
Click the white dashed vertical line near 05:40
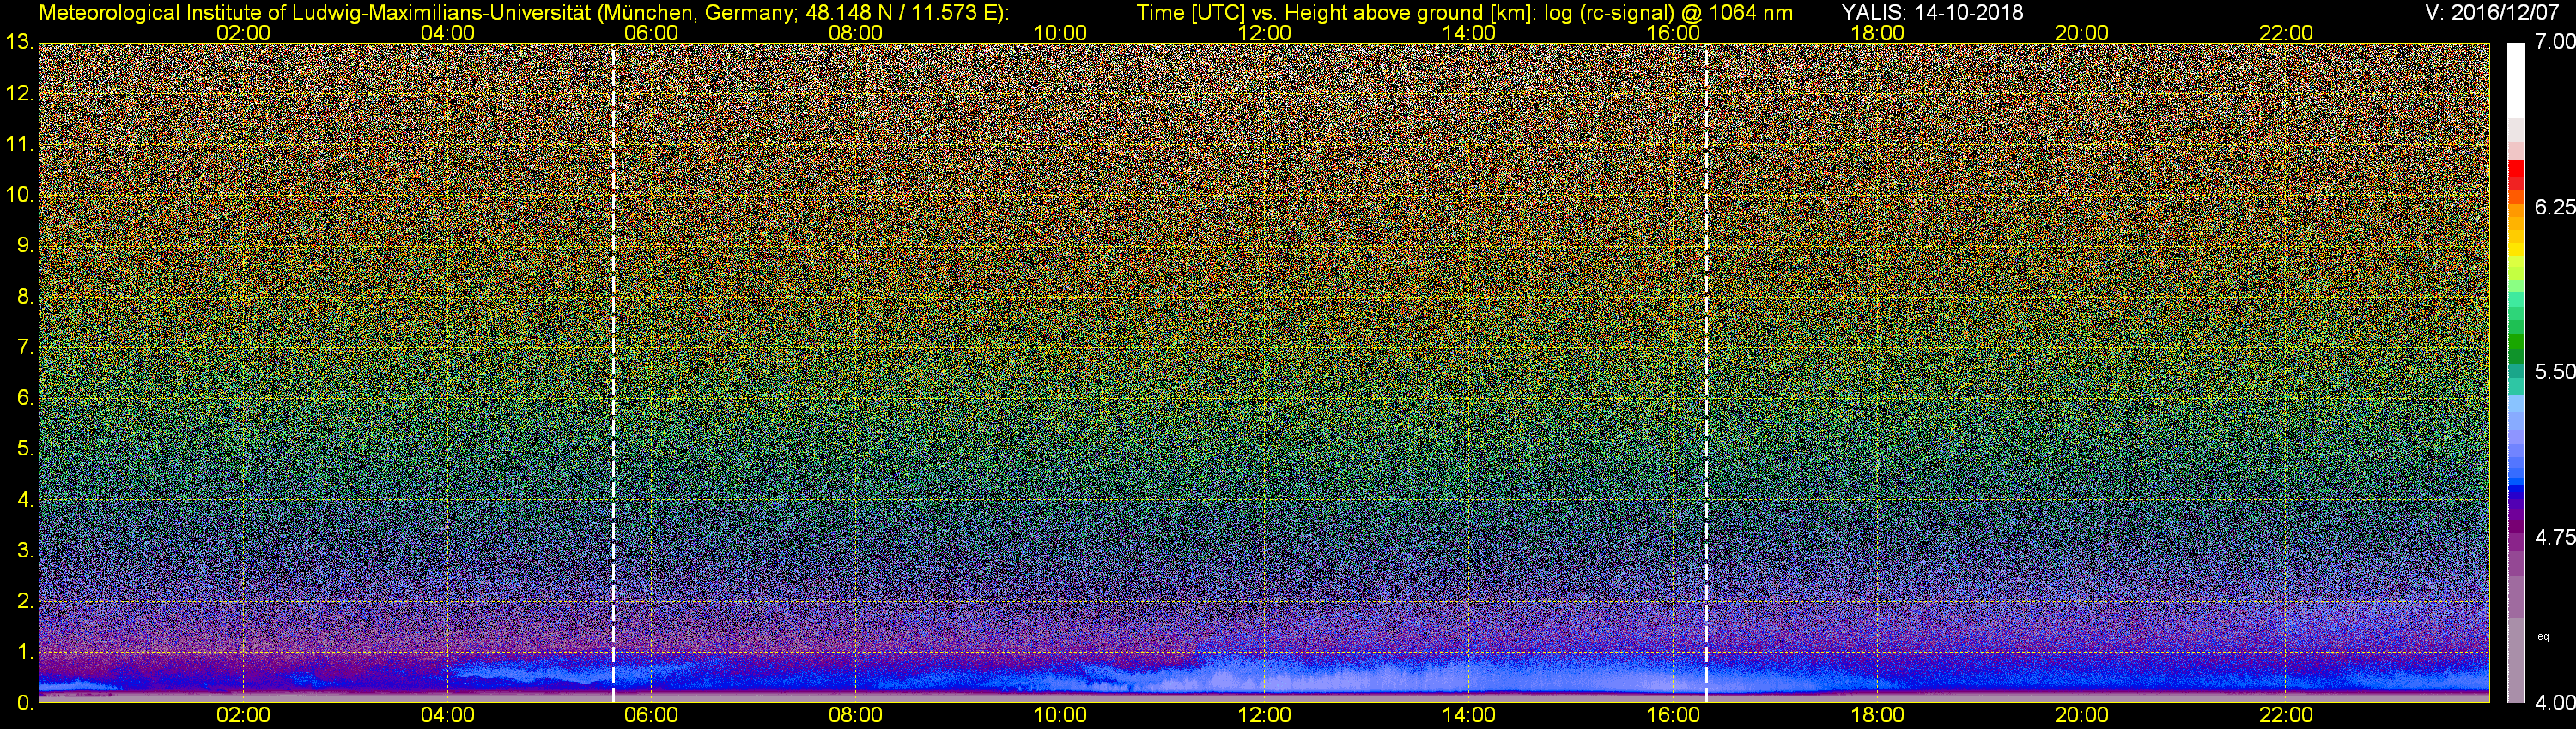point(613,370)
